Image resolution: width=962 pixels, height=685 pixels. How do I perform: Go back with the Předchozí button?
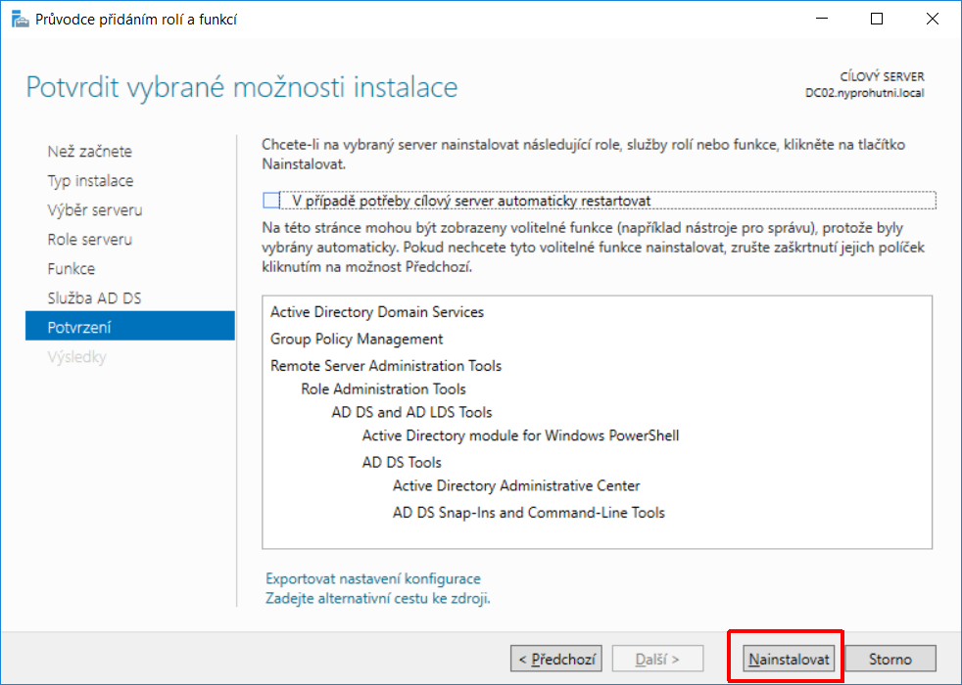tap(556, 660)
